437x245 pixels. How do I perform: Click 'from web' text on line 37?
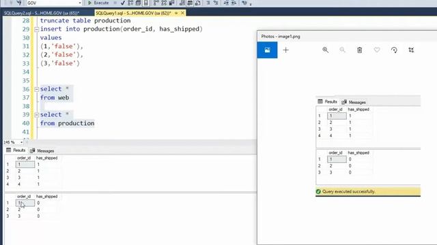[55, 97]
